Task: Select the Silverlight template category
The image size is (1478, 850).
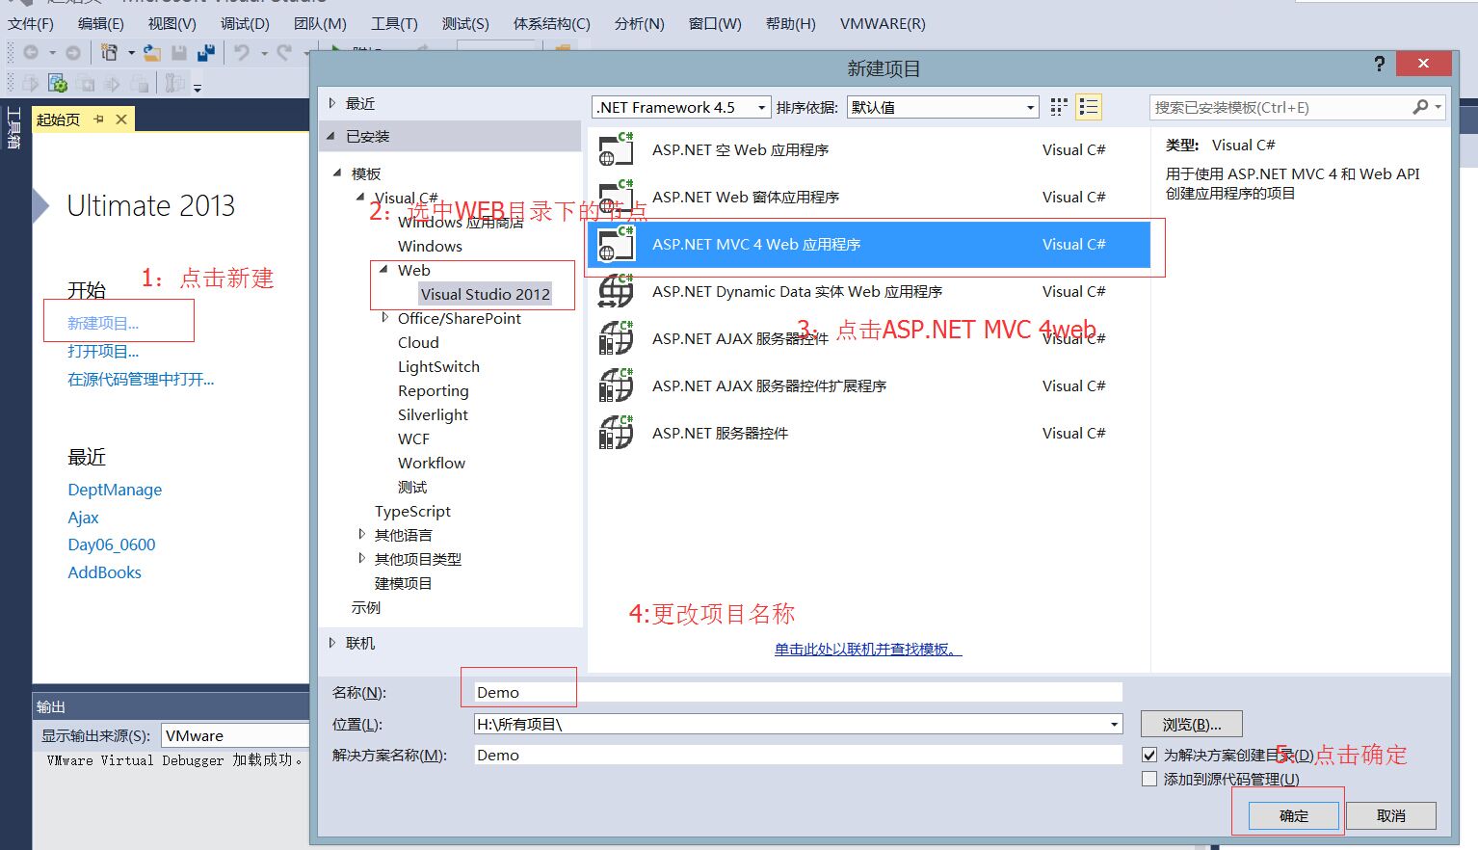Action: [x=433, y=414]
